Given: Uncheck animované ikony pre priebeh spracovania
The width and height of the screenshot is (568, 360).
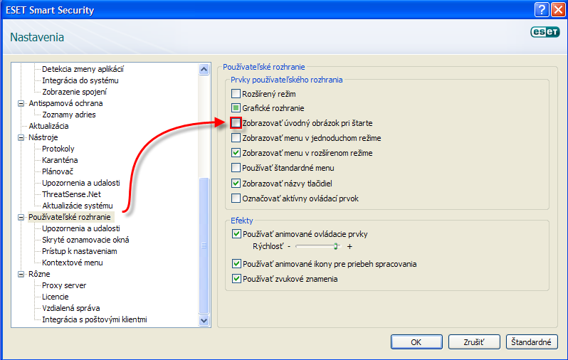Looking at the screenshot, I should pyautogui.click(x=236, y=264).
